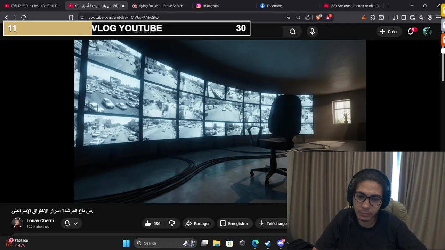Open the browser hamburger main menu
Screen dimensions: 445x250
(x=438, y=17)
